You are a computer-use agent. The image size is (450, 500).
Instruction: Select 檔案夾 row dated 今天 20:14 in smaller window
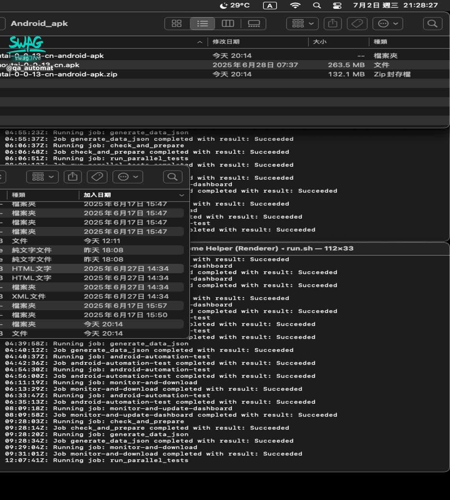[92, 324]
